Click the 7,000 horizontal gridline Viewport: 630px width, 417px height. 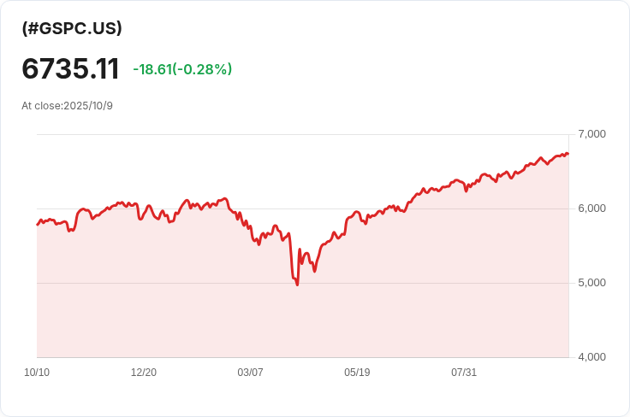click(303, 134)
